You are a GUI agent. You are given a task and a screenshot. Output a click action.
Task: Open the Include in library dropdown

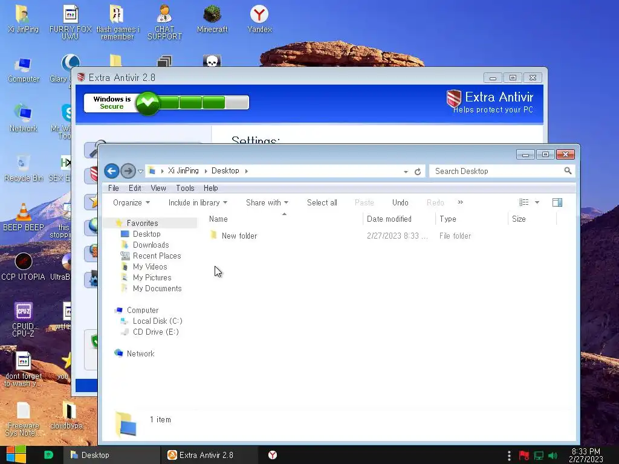click(198, 202)
